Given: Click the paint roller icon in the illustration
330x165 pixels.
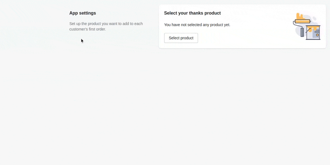Looking at the screenshot, I should coord(302,21).
